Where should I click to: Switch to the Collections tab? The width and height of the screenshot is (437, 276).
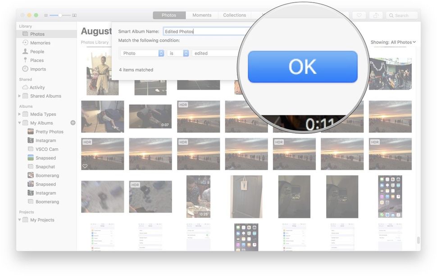click(x=234, y=15)
